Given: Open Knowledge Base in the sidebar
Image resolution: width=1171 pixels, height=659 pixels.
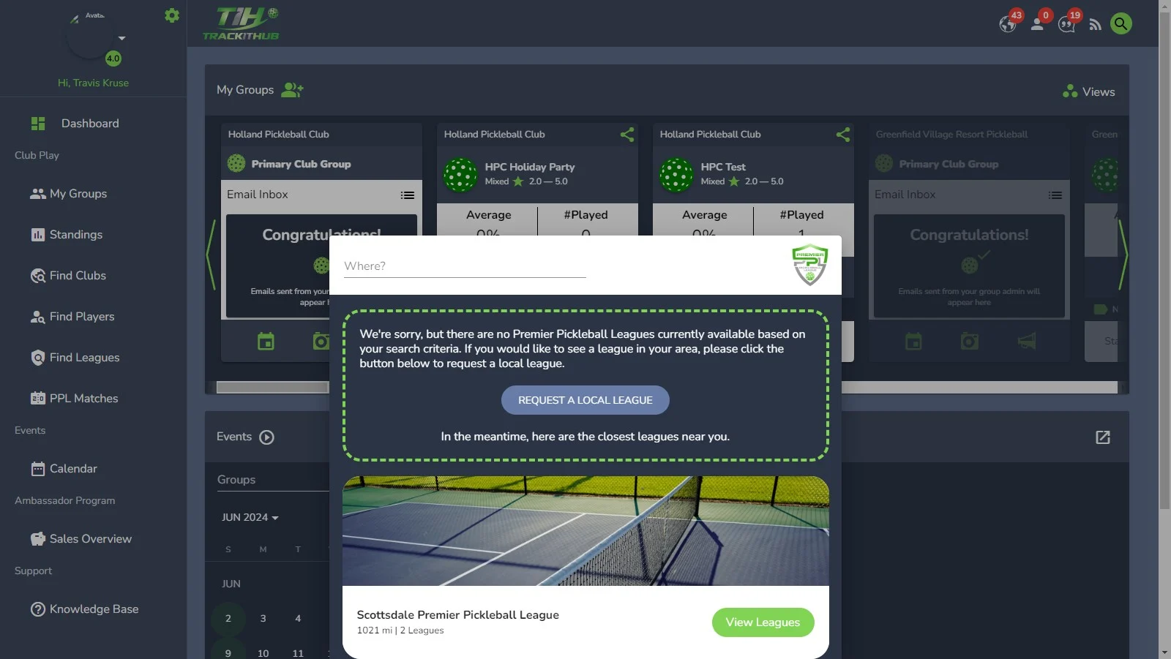Looking at the screenshot, I should tap(84, 609).
